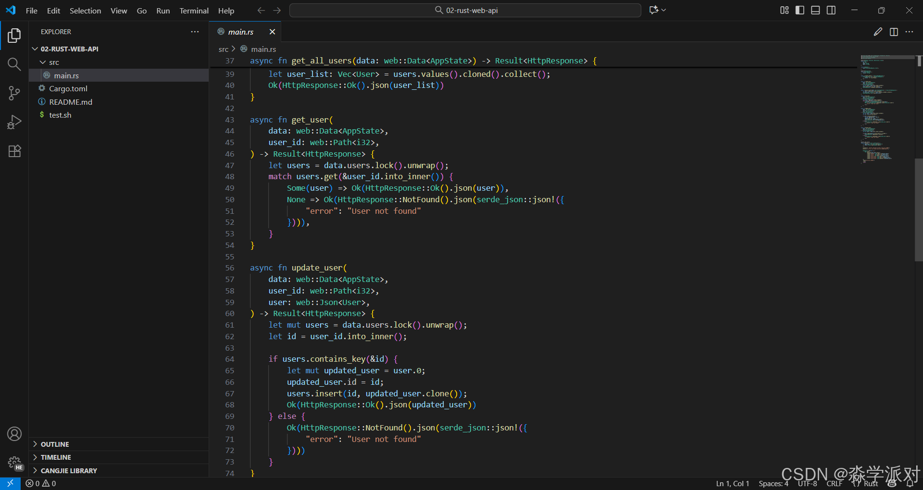The image size is (923, 490).
Task: Click the src breadcrumb
Action: coord(224,49)
